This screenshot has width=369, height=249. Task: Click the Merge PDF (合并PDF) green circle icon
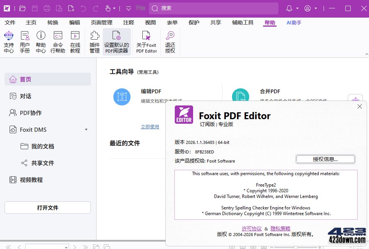[240, 95]
